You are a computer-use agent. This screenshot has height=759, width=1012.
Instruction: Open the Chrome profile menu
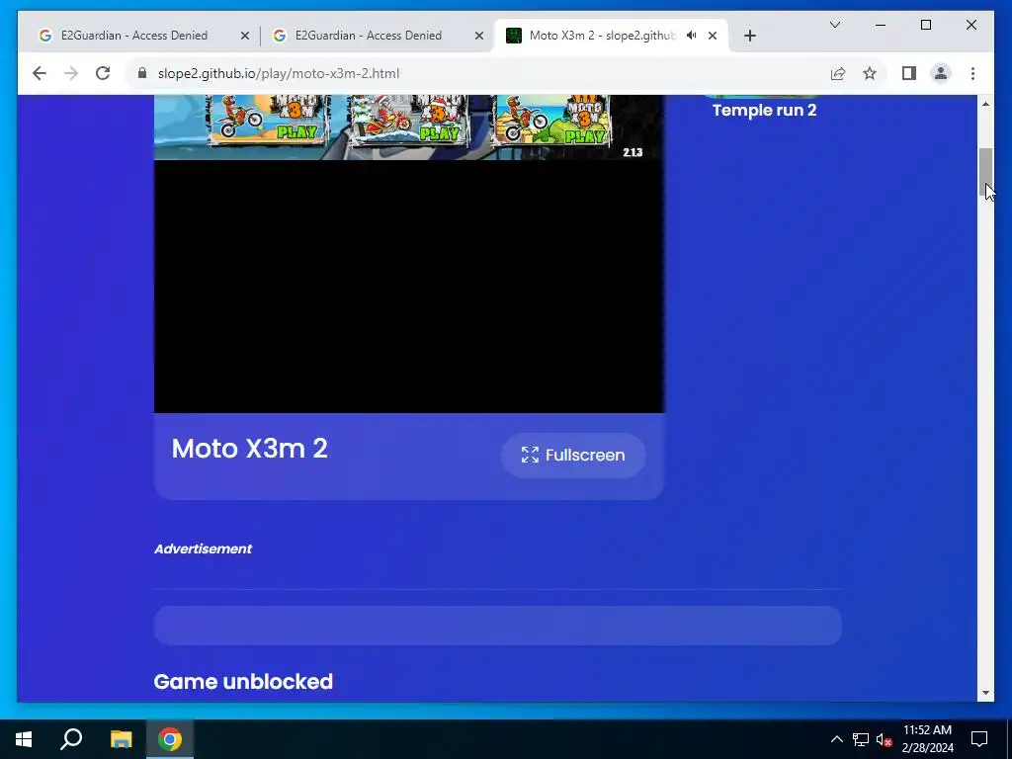941,73
